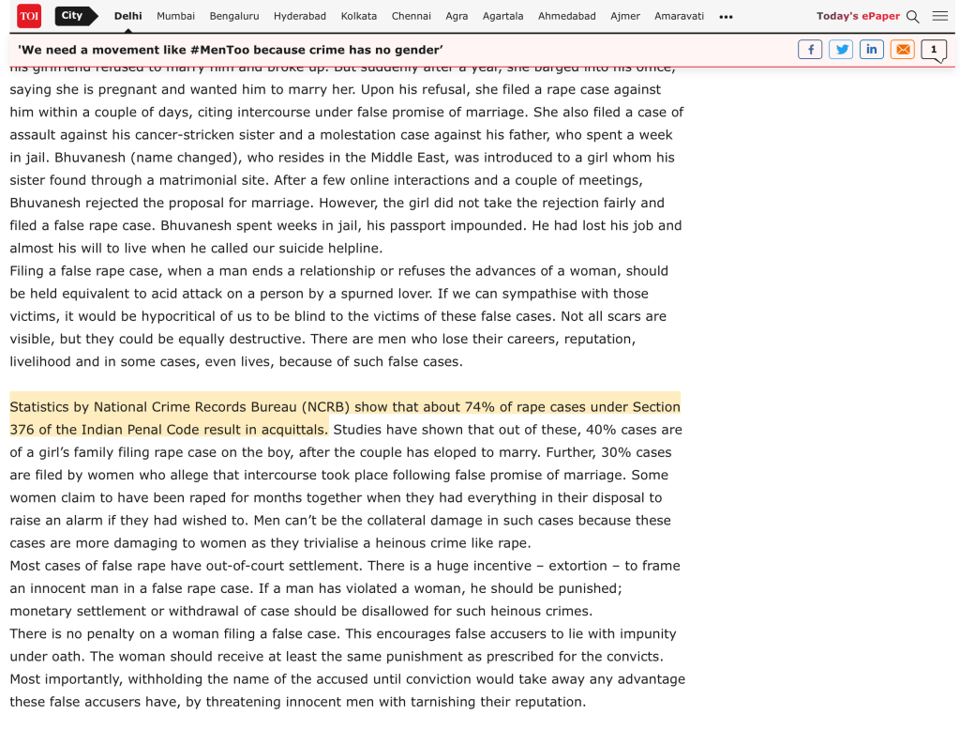The width and height of the screenshot is (960, 729).
Task: Share article on Facebook
Action: (x=810, y=50)
